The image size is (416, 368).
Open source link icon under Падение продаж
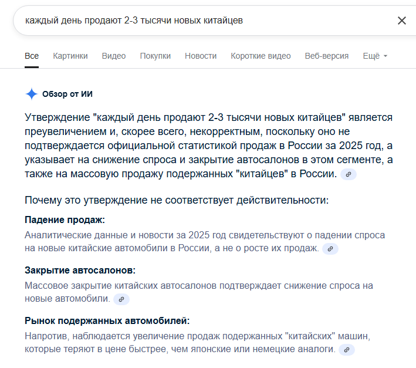tap(330, 249)
